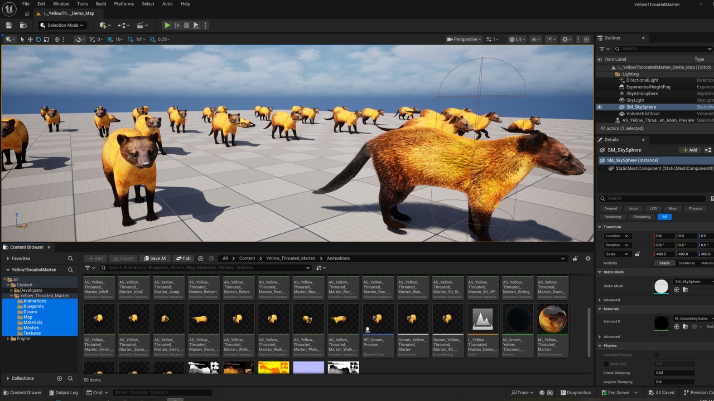
Task: Toggle the Outliner visibility column header eye
Action: [x=600, y=60]
